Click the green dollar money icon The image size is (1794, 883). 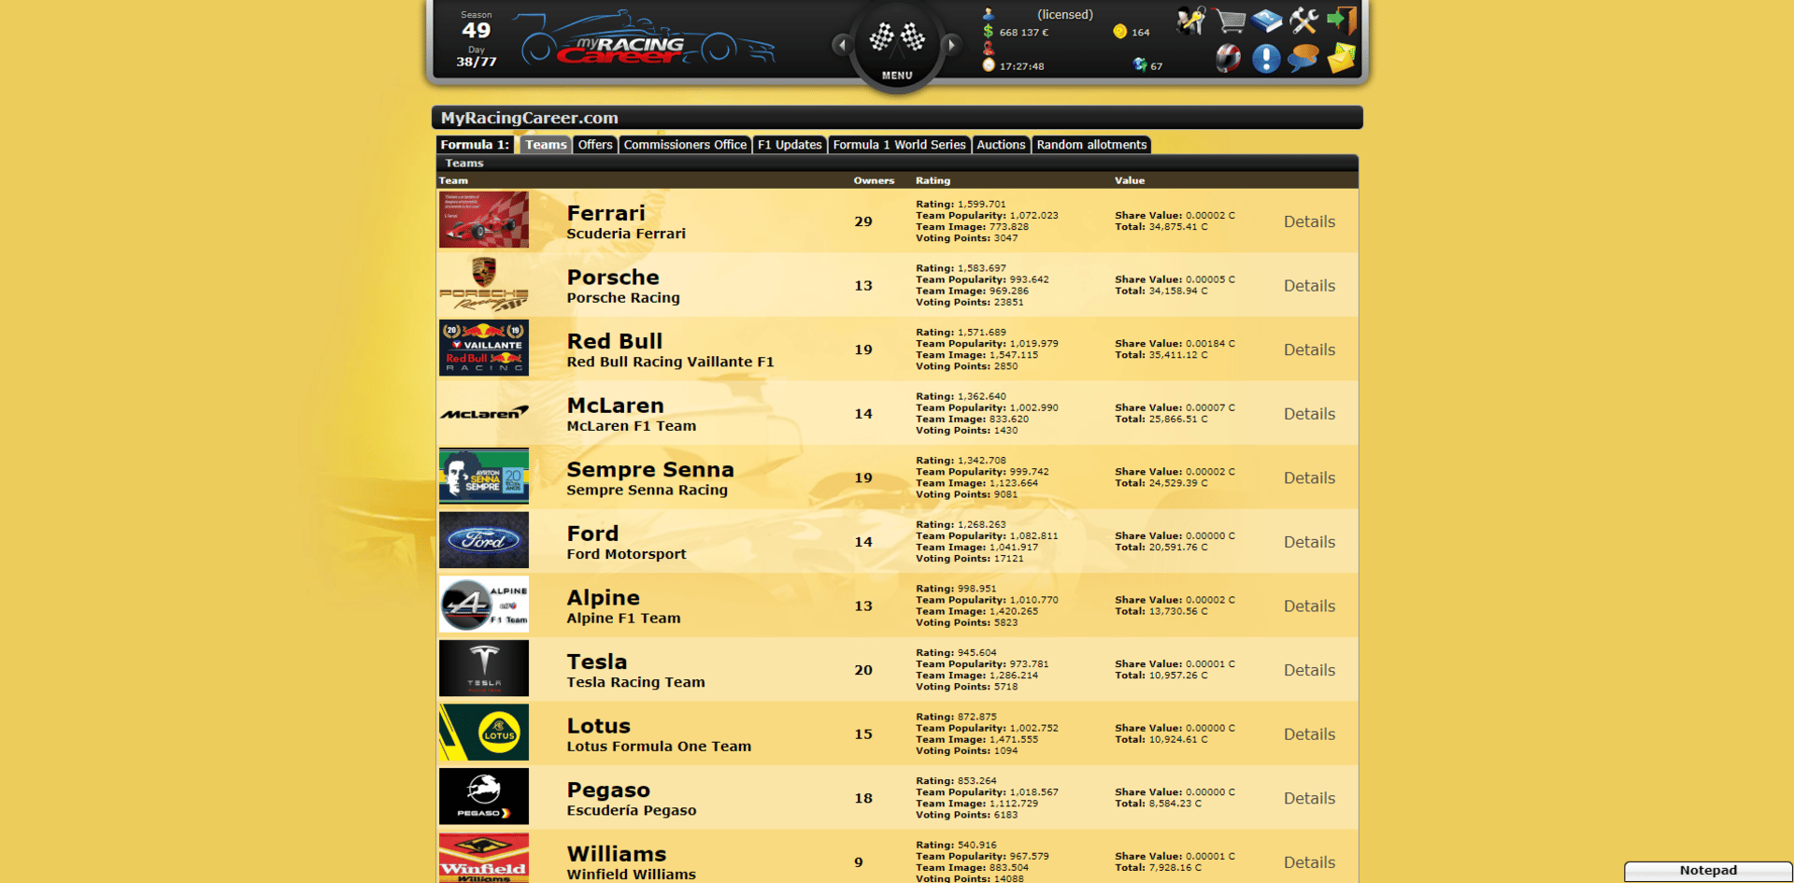tap(989, 32)
